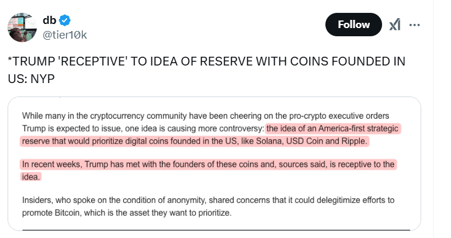Click the blue verified checkmark badge

point(65,20)
